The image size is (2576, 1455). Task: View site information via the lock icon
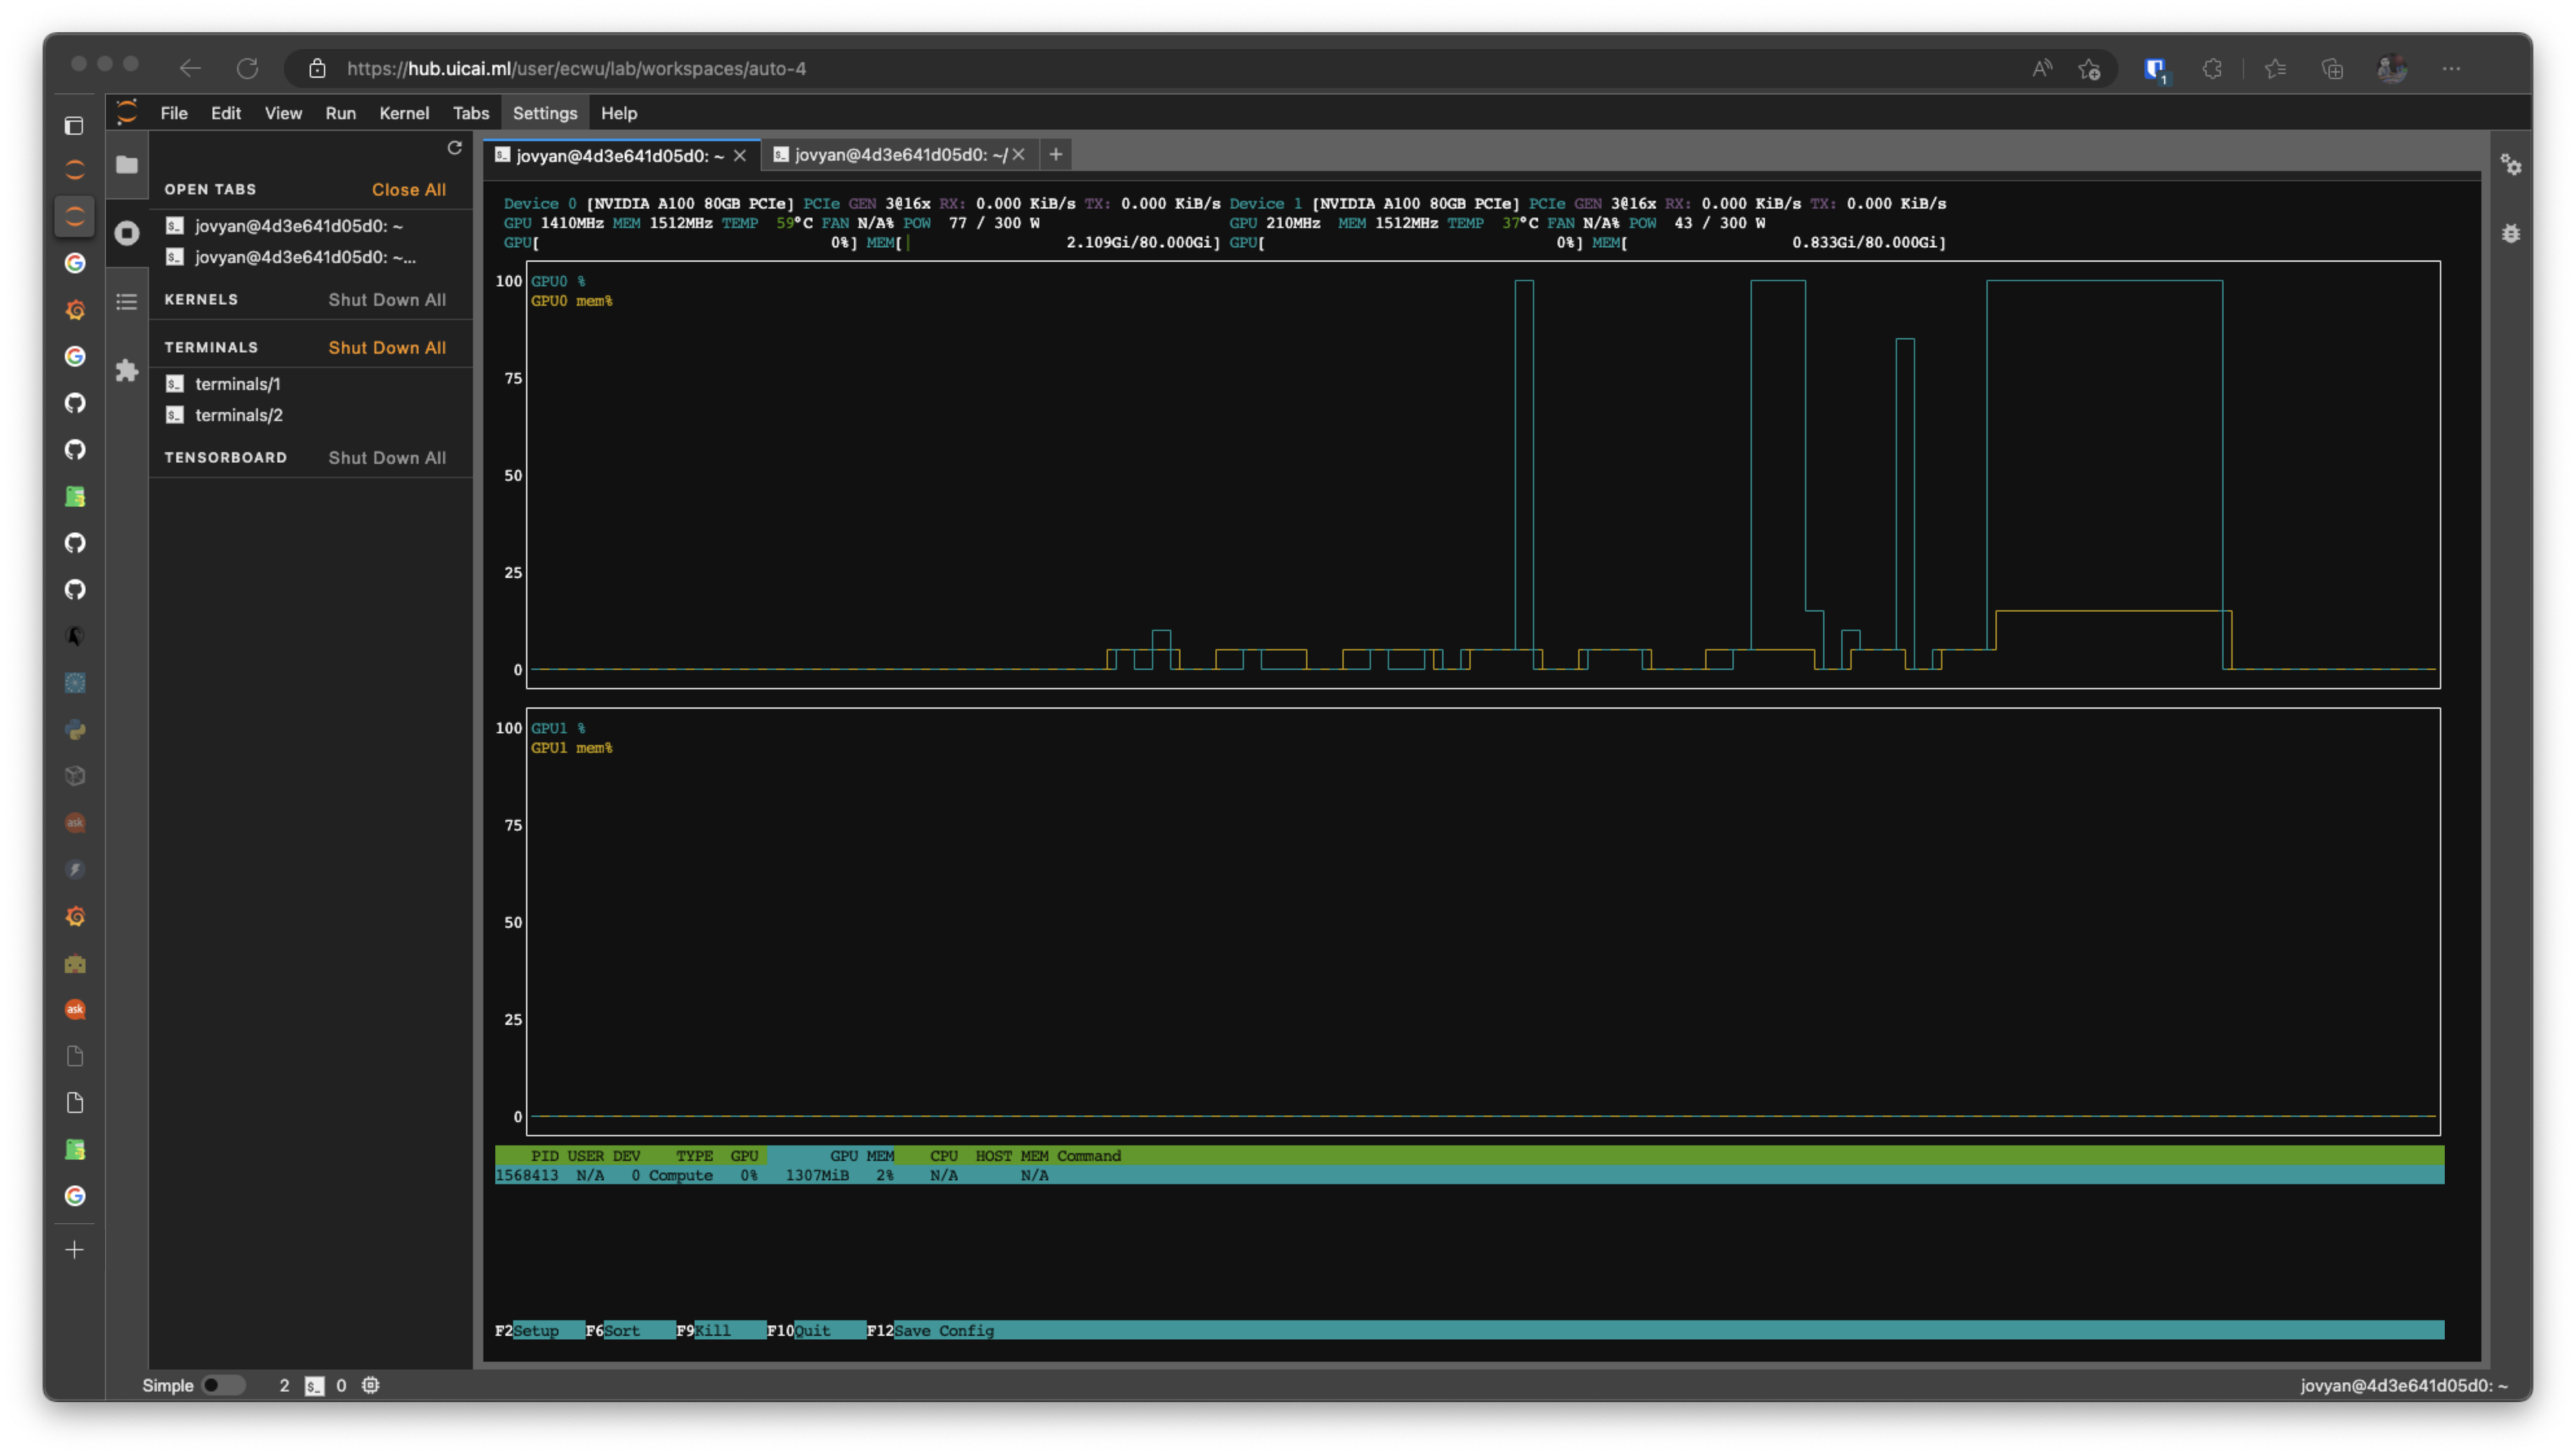coord(317,68)
